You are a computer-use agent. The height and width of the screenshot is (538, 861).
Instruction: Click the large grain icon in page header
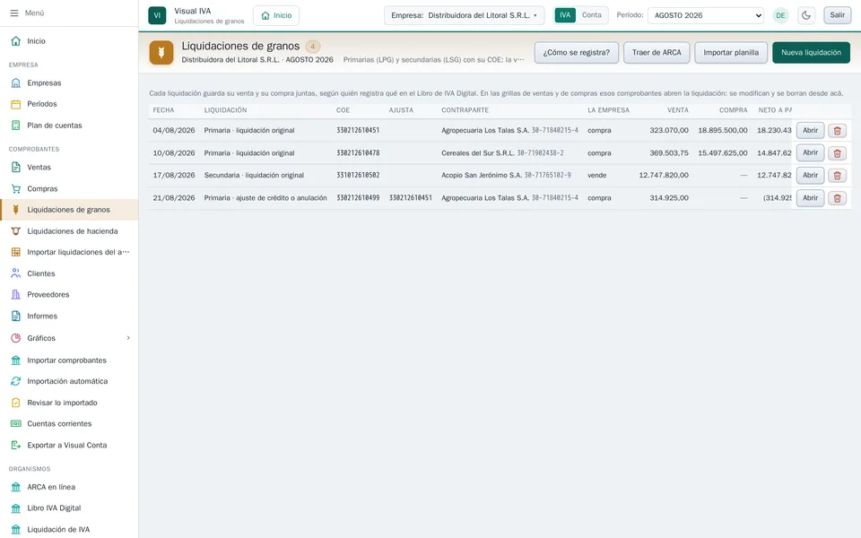click(161, 53)
